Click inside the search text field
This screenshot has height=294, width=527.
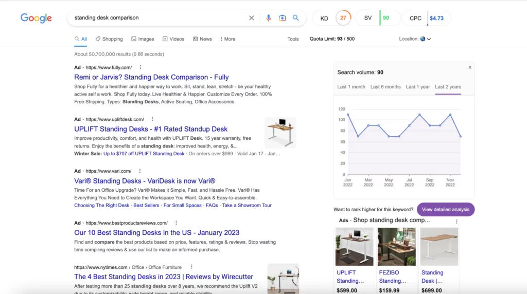pos(154,18)
